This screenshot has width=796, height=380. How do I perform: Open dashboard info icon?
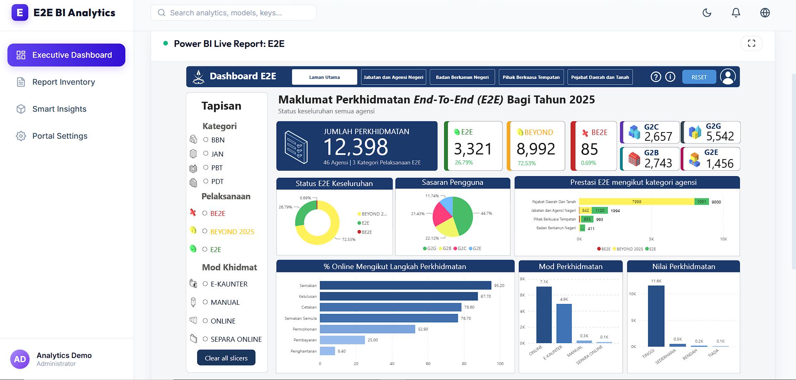(x=670, y=77)
